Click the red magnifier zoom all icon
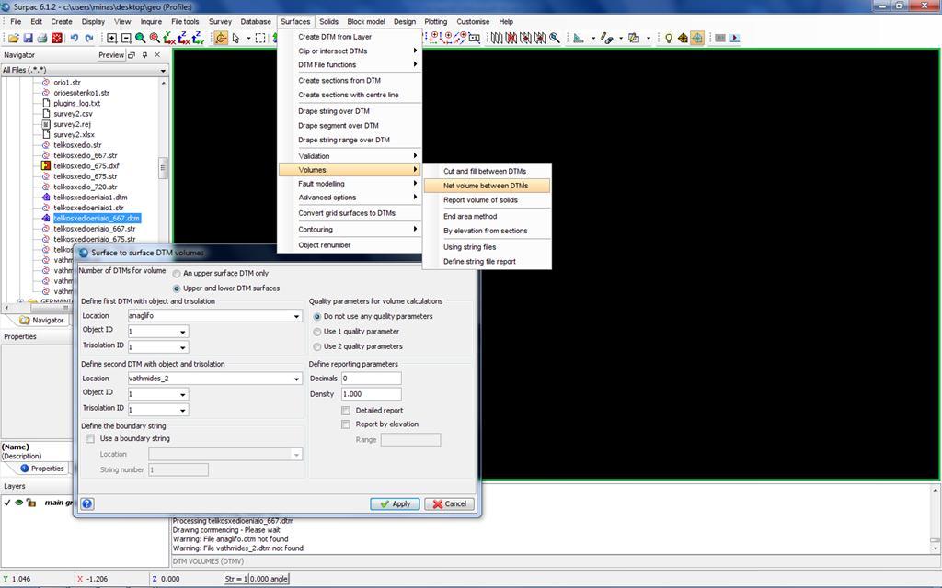 click(x=155, y=38)
